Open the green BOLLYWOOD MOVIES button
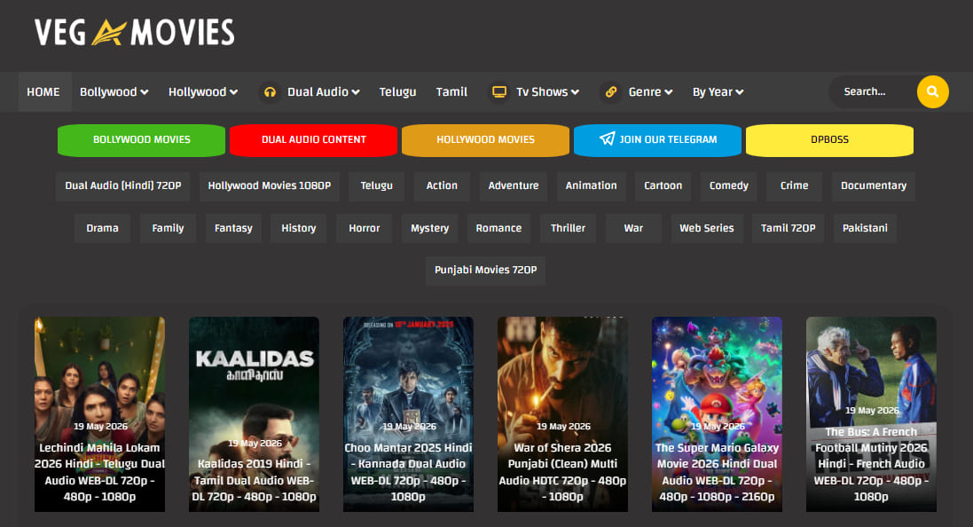This screenshot has width=973, height=527. 142,139
